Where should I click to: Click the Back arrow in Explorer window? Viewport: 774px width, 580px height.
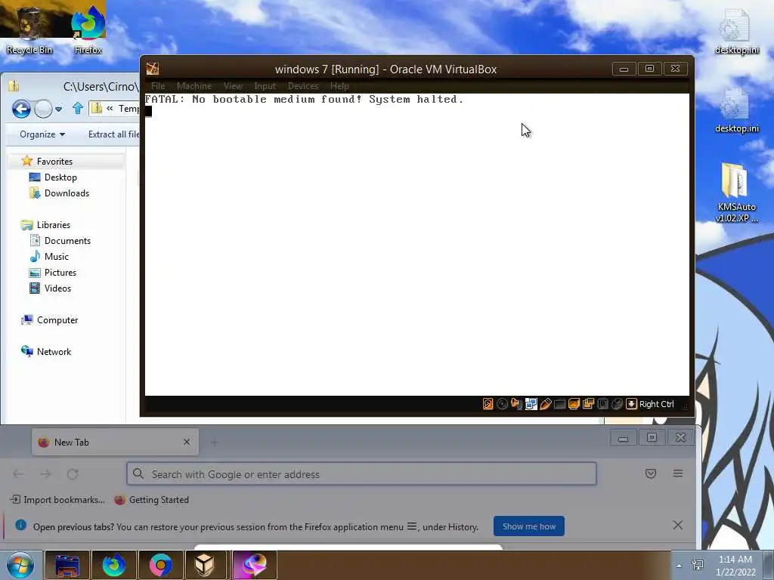click(21, 109)
